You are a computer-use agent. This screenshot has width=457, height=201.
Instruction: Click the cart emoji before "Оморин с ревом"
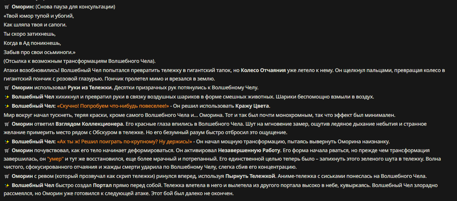point(7,176)
